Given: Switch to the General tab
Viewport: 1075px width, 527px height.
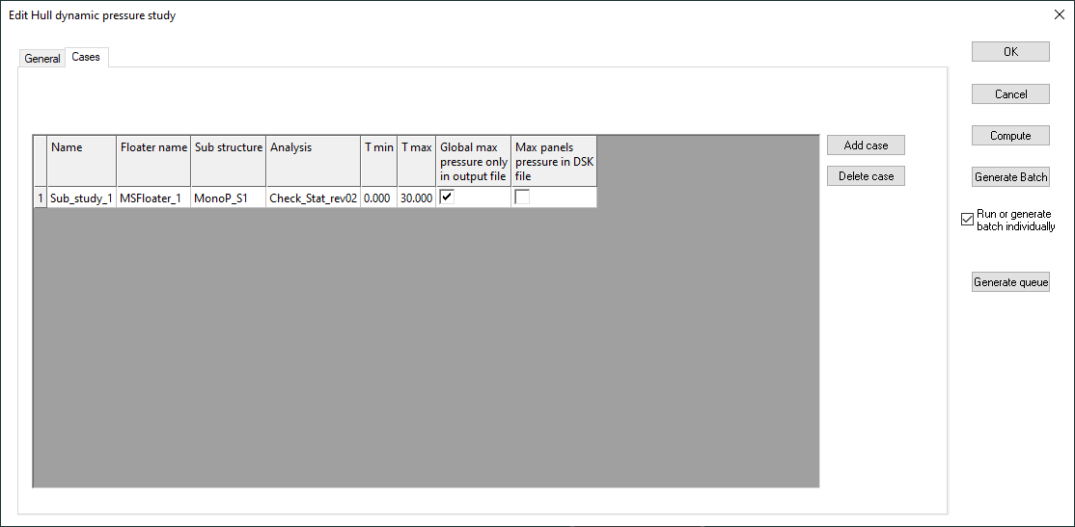Looking at the screenshot, I should click(x=42, y=58).
